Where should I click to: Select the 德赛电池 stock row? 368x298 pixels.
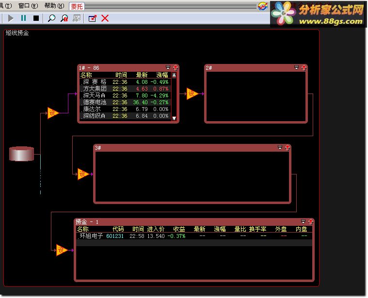click(x=126, y=102)
